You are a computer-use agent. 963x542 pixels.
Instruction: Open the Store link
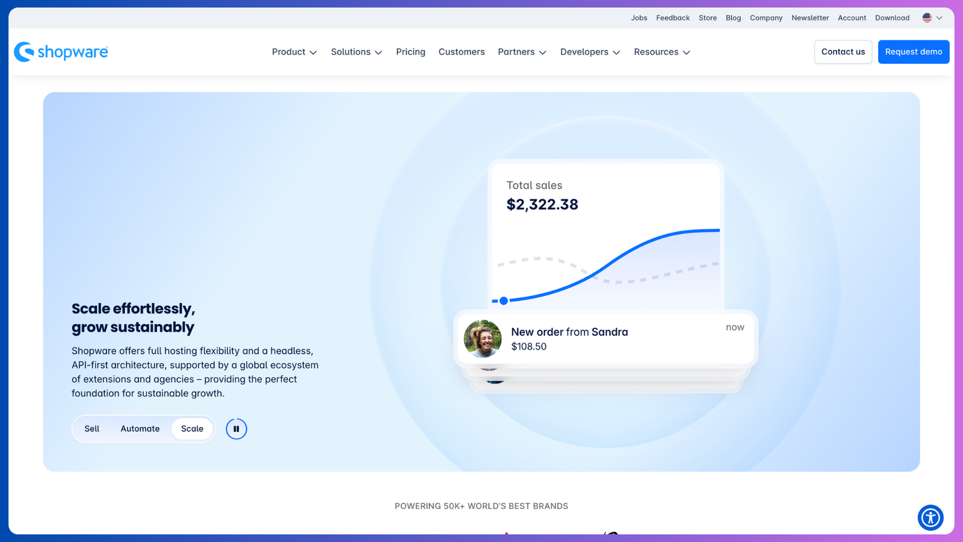click(x=708, y=18)
